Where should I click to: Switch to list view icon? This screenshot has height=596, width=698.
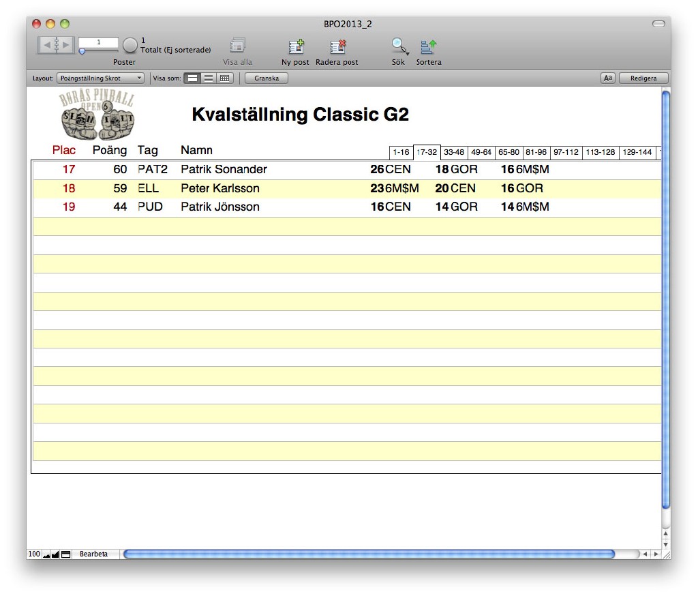click(209, 78)
